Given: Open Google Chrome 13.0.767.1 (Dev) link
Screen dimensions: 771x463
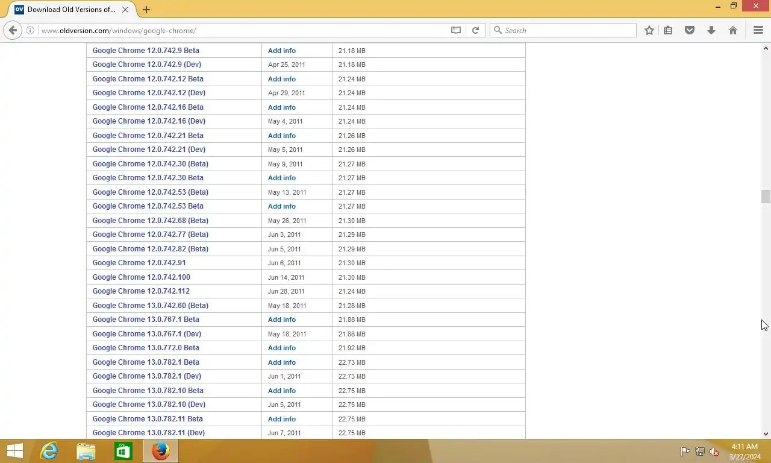Looking at the screenshot, I should tap(147, 334).
